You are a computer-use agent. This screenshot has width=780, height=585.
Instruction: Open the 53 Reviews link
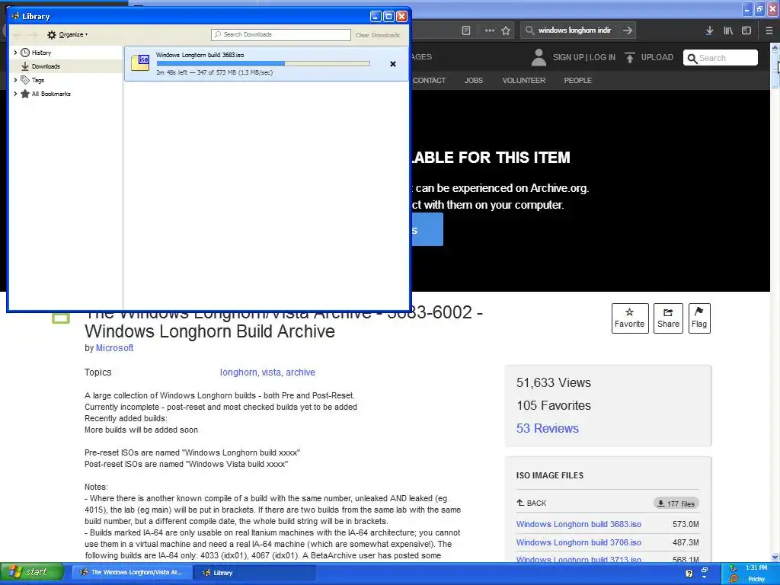click(547, 428)
